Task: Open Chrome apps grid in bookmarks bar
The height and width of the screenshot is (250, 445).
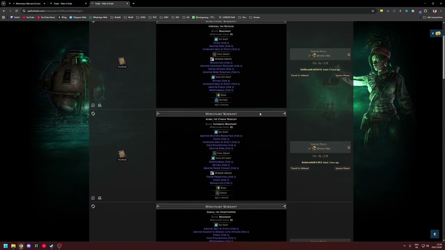Action: pos(4,17)
